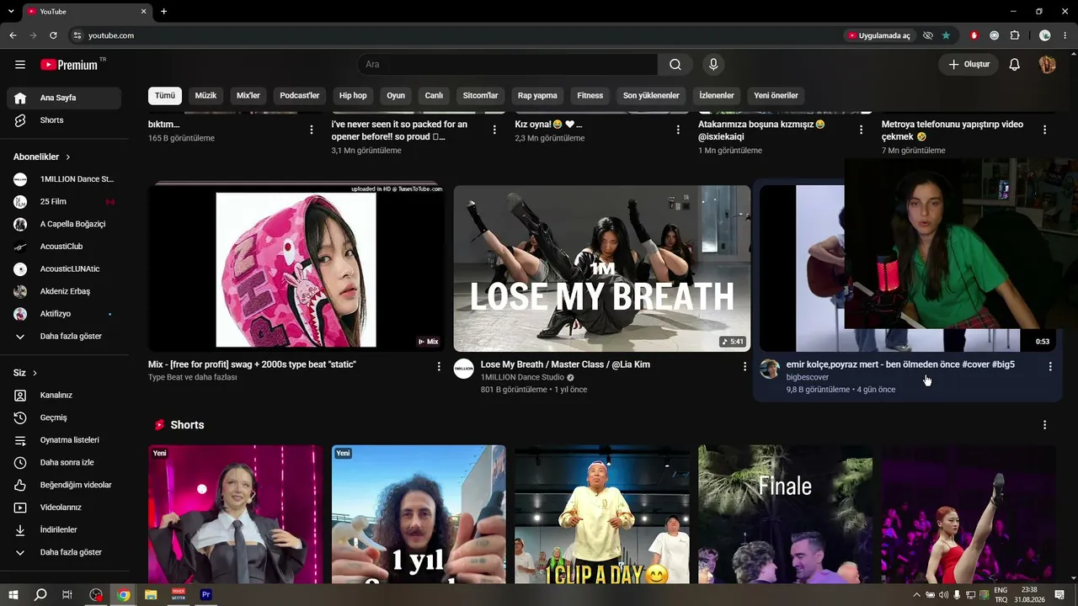Reload the page in Chrome
Viewport: 1078px width, 606px height.
tap(53, 35)
